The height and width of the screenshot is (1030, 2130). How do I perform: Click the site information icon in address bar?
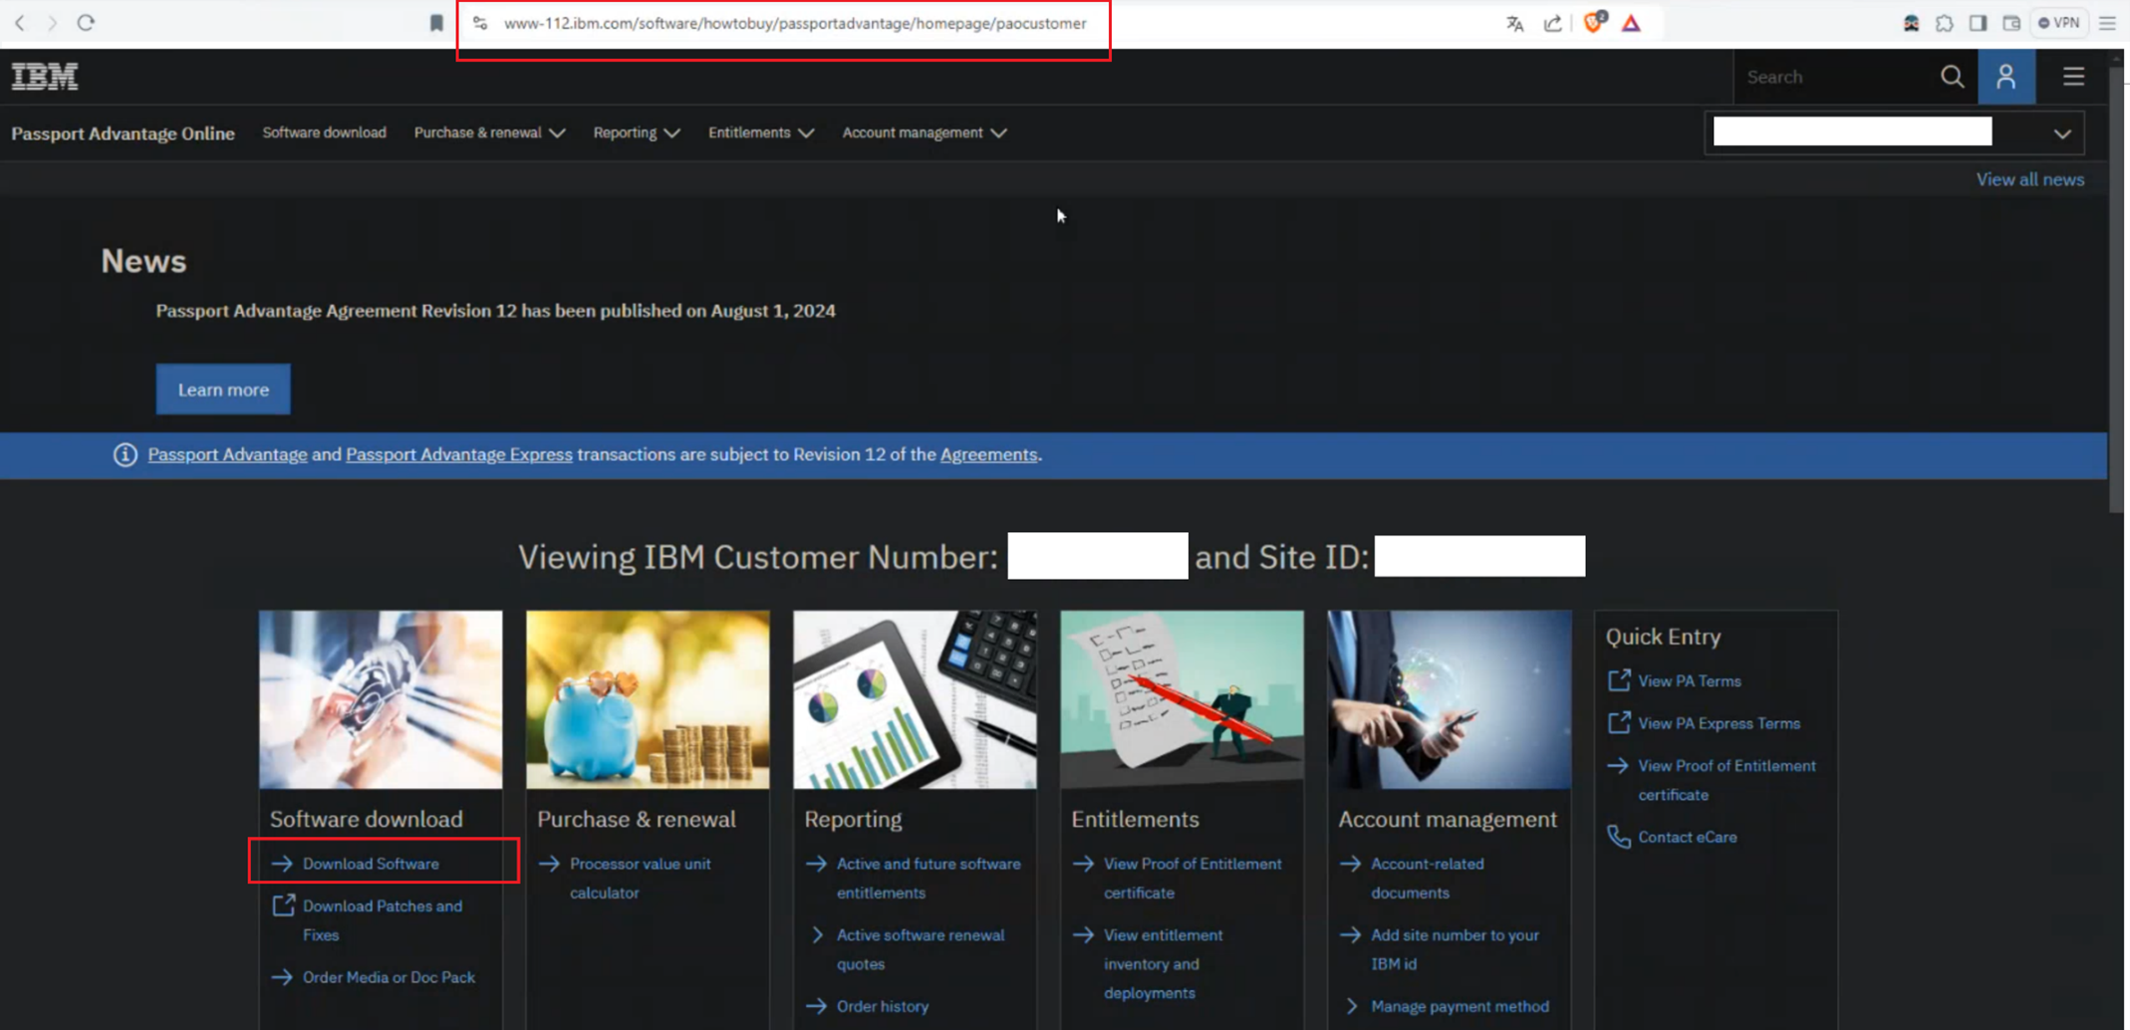tap(480, 23)
